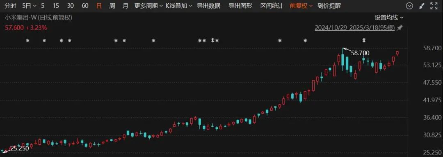Click the first event star marker
The width and height of the screenshot is (443, 157).
point(28,40)
